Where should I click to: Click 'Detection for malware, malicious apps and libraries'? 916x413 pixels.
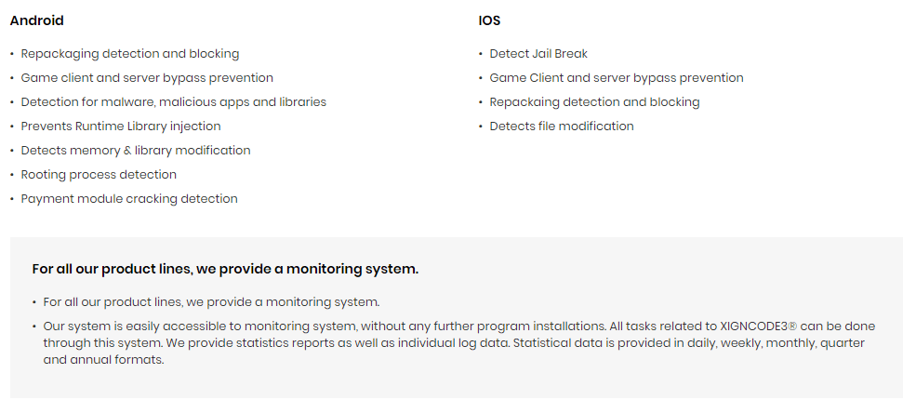point(174,102)
